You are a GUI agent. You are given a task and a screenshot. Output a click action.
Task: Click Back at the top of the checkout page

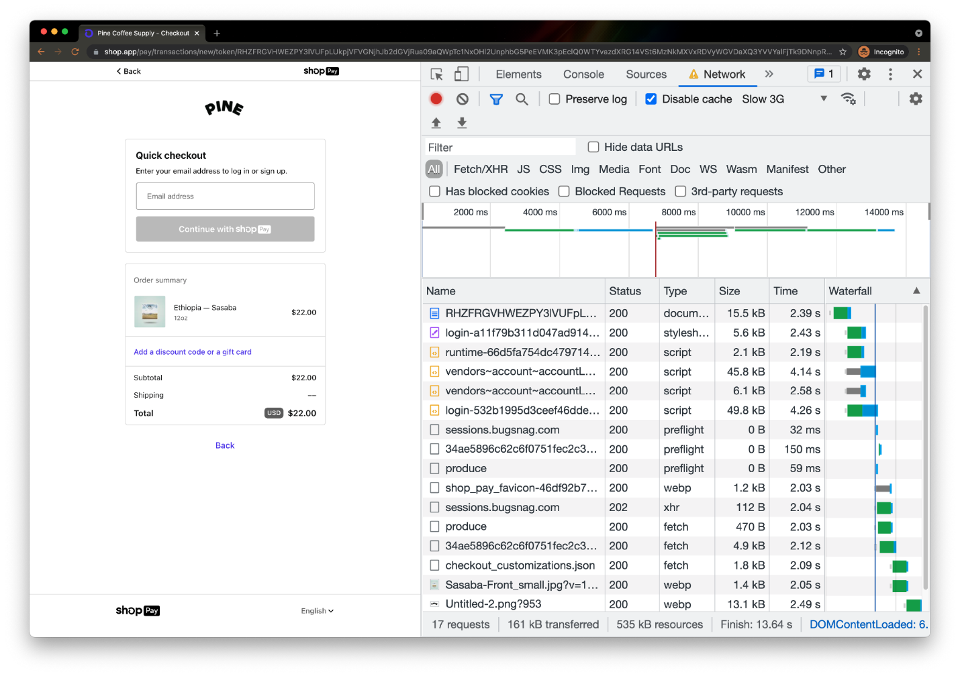coord(128,71)
